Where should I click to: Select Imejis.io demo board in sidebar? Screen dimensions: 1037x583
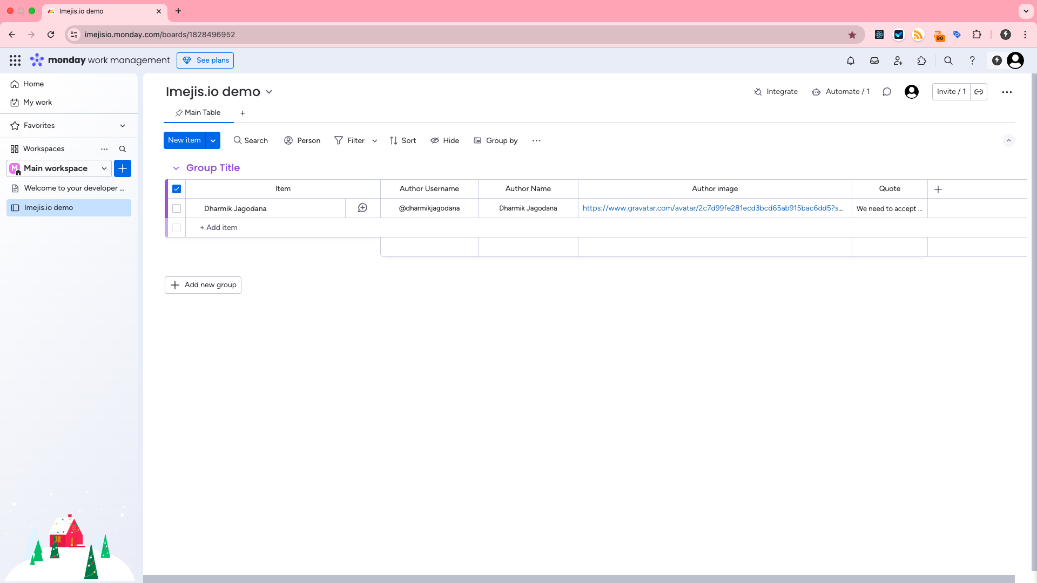(x=69, y=208)
